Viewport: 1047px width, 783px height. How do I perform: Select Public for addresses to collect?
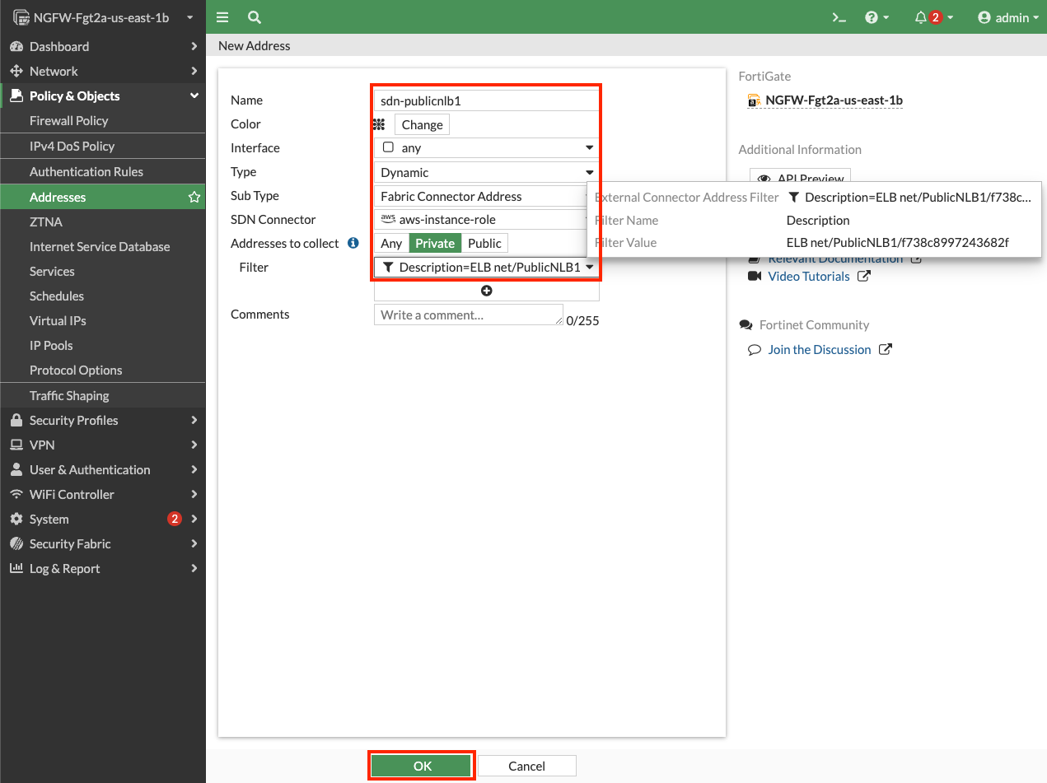(484, 243)
